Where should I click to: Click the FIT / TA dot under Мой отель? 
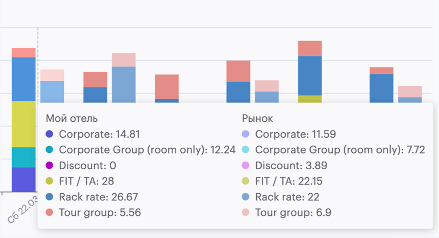pos(50,181)
